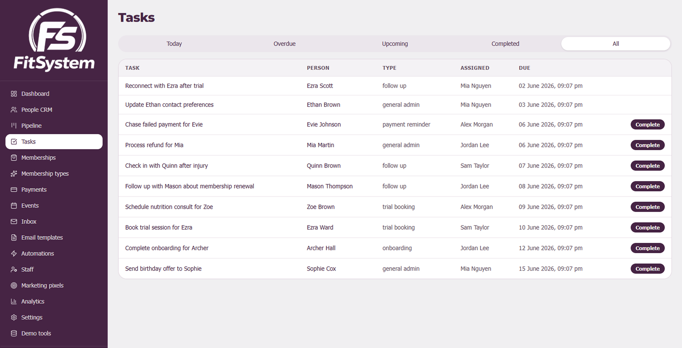Click due date '15 June 2026, 09:07 pm'

pos(550,269)
